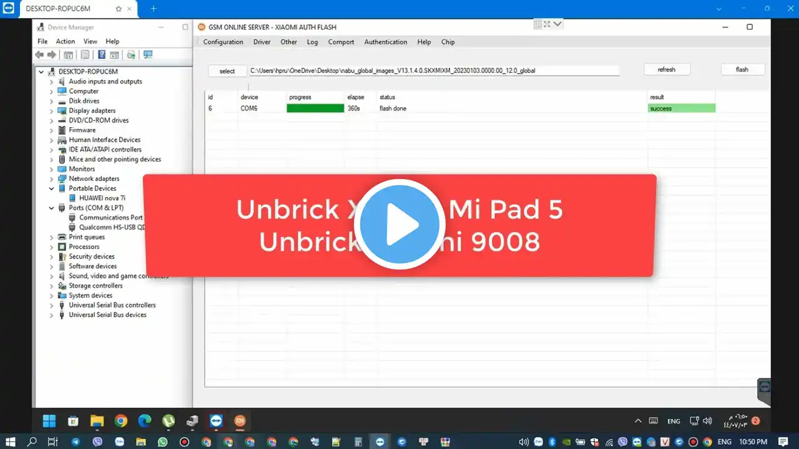Expand the Disk drives category arrow
Image resolution: width=799 pixels, height=449 pixels.
pyautogui.click(x=52, y=101)
